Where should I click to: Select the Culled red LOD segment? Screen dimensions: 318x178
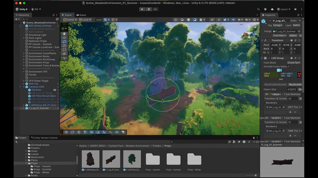tap(299, 75)
